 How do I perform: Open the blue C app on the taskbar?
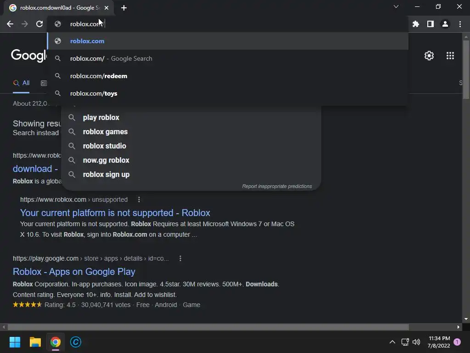click(76, 342)
